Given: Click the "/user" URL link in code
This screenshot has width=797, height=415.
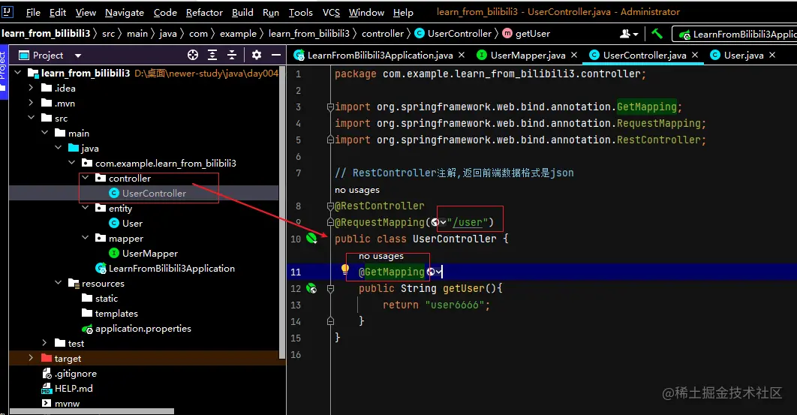Looking at the screenshot, I should click(468, 222).
